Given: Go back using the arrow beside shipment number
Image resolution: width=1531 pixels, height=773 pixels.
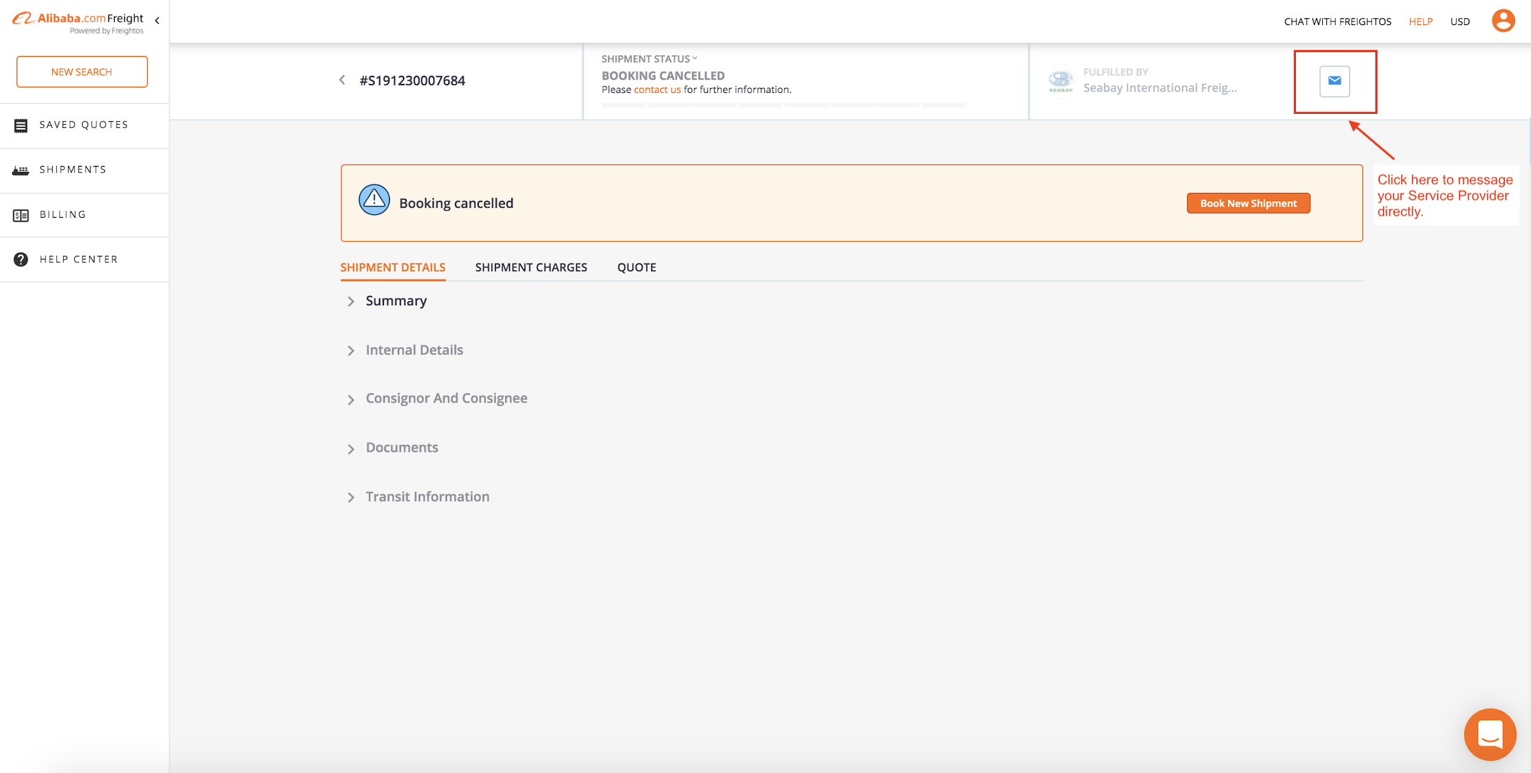Looking at the screenshot, I should [x=342, y=80].
